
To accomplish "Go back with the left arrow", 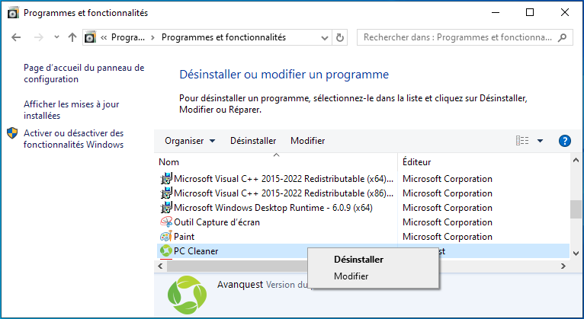I will coord(18,37).
